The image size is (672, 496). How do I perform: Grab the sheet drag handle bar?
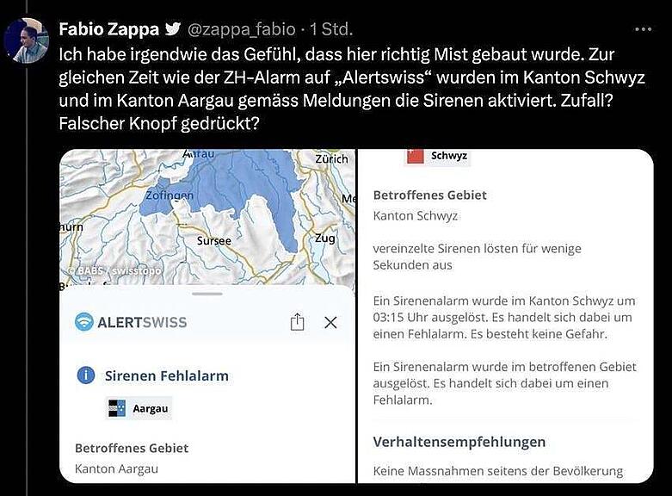click(207, 294)
